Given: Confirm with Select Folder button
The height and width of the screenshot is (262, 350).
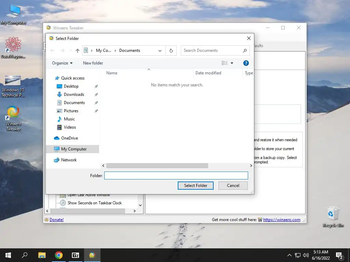Looking at the screenshot, I should 196,186.
